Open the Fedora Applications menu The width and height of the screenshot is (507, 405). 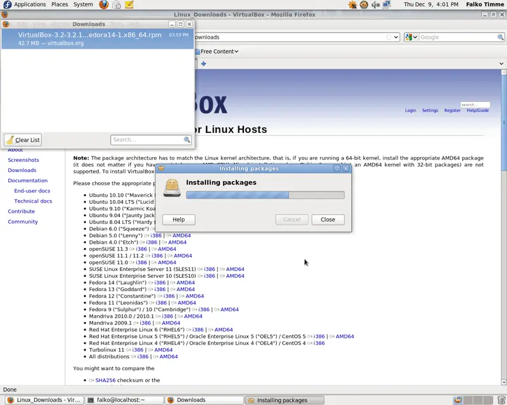(x=25, y=4)
